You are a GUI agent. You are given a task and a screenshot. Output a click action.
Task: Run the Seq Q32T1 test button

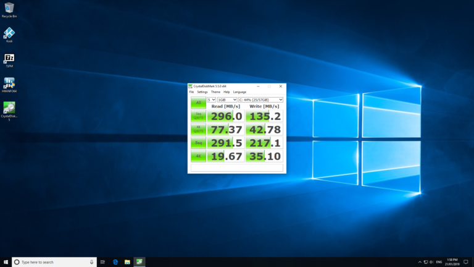click(198, 116)
